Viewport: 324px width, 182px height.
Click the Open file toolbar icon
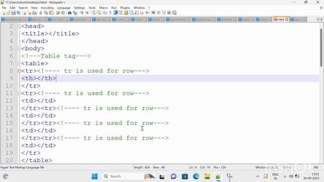coord(8,13)
